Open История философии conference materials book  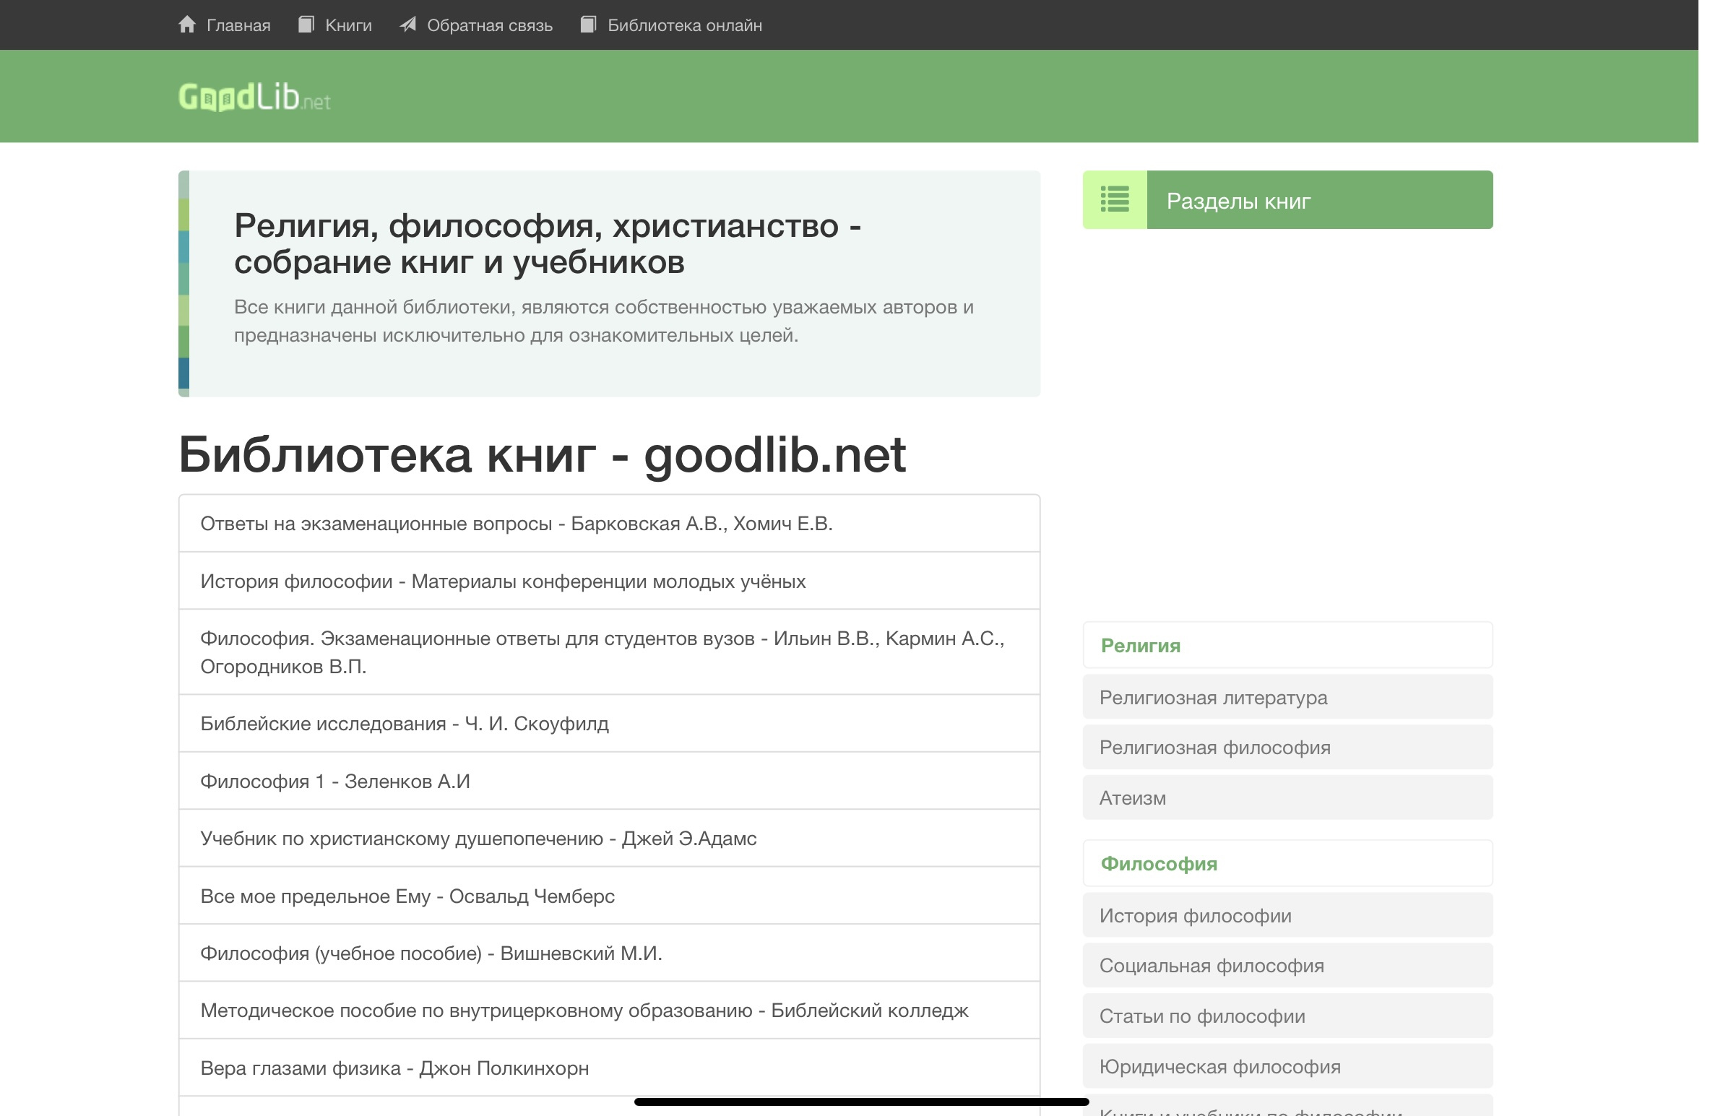click(610, 581)
